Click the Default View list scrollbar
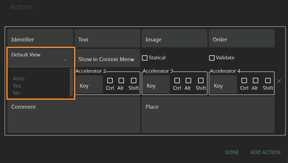Image resolution: width=288 pixels, height=163 pixels. [71, 82]
